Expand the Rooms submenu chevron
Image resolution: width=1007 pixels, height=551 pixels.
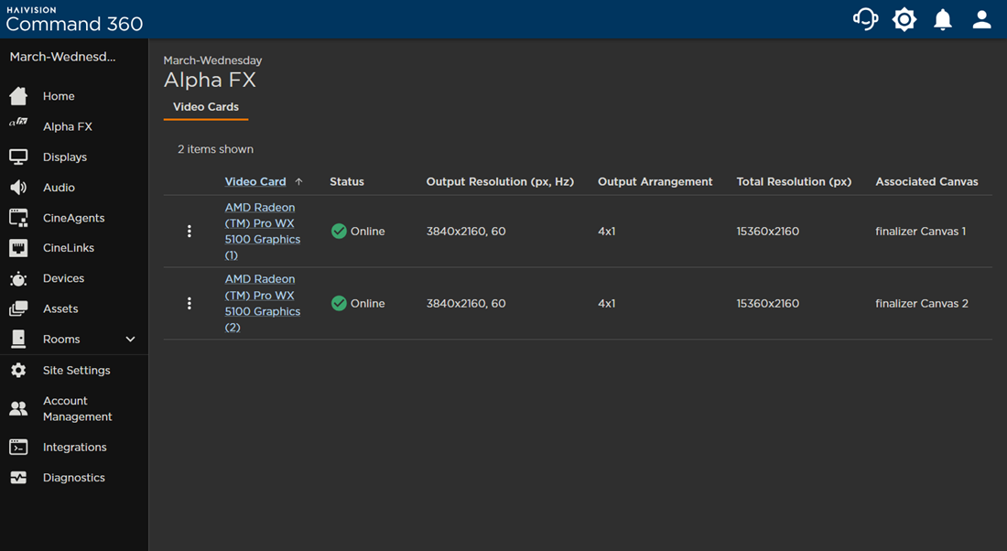click(130, 339)
